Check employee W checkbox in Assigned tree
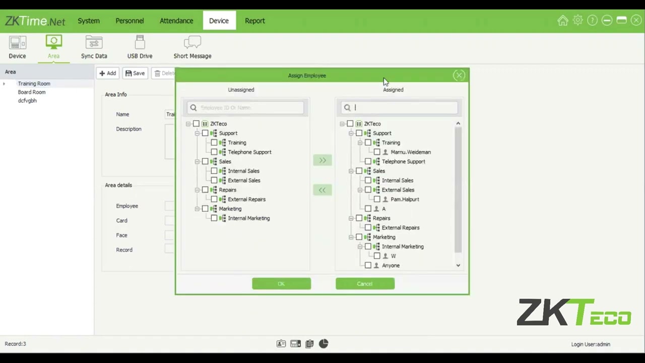Screen dimensions: 645x363 tap(377, 256)
